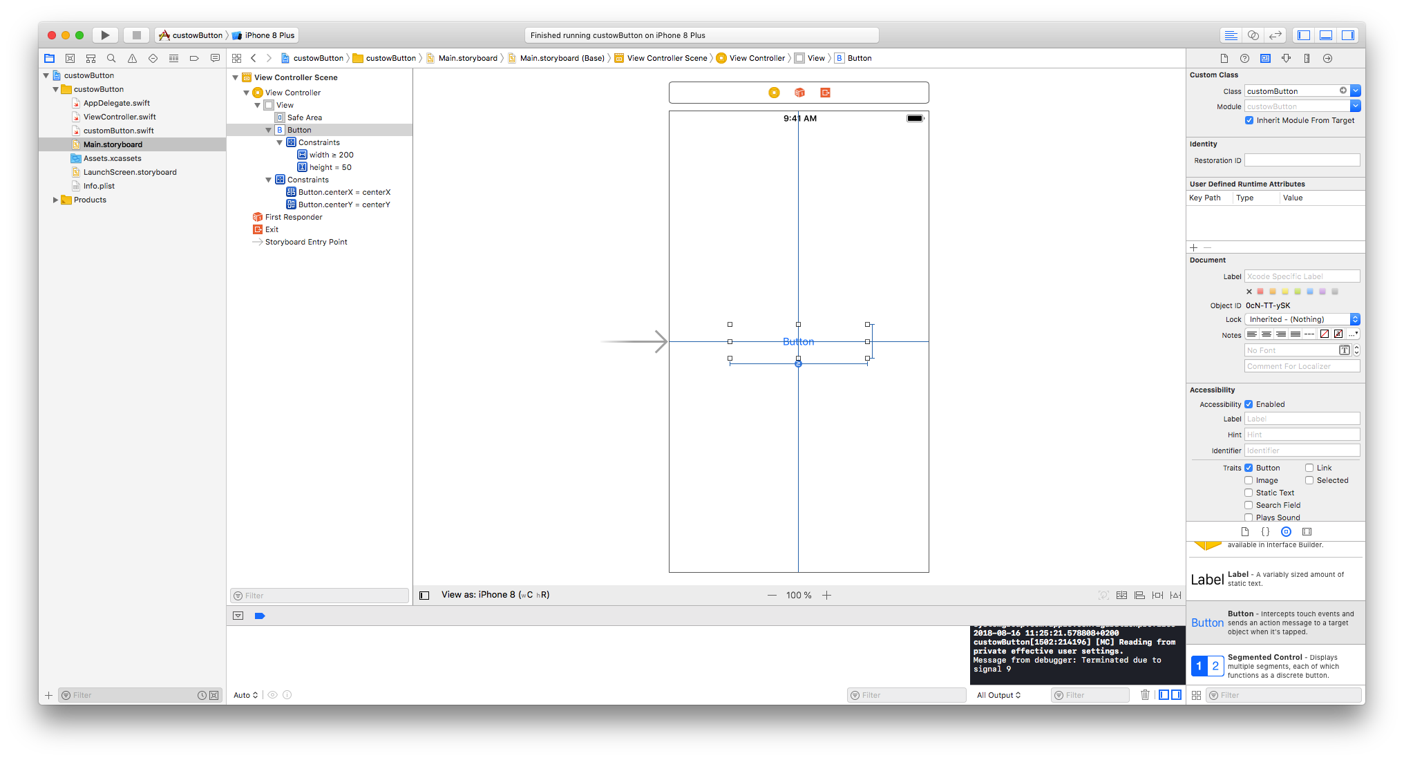Viewport: 1404px width, 760px height.
Task: Check the Selected trait
Action: point(1309,481)
